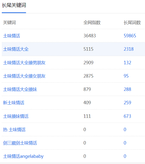Image resolution: width=145 pixels, height=164 pixels.
Task: Click long-tail count 0 for 剑三藏剑土味情话
Action: click(x=125, y=143)
